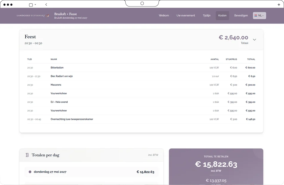284x185 pixels.
Task: Click the Totalen per dag heading
Action: pos(45,155)
